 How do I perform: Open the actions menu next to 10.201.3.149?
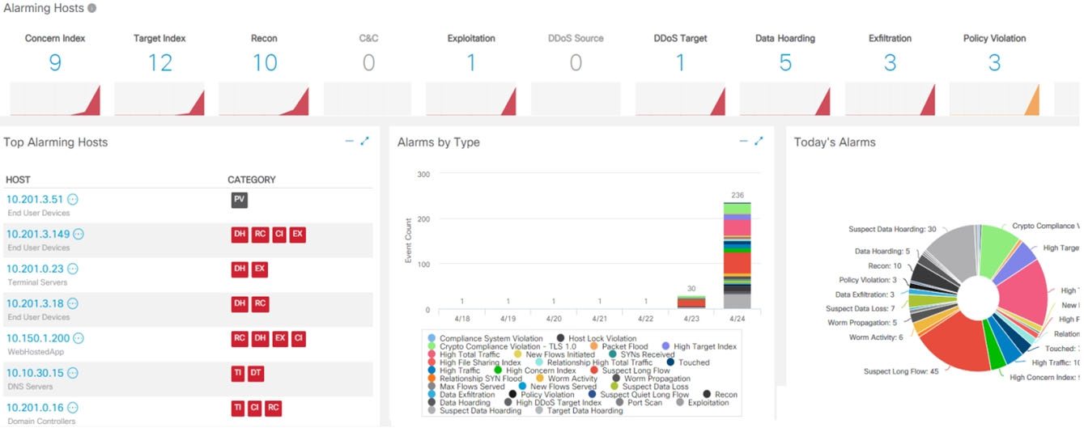click(x=79, y=235)
